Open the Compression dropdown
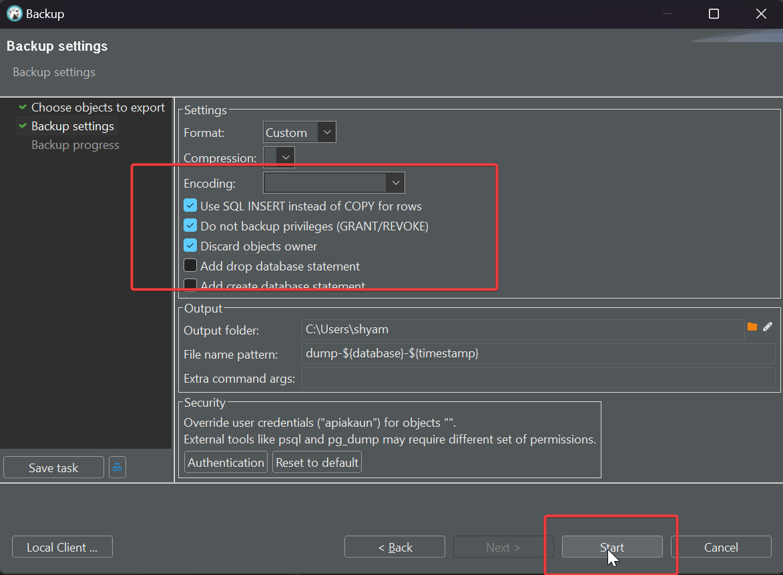 278,158
